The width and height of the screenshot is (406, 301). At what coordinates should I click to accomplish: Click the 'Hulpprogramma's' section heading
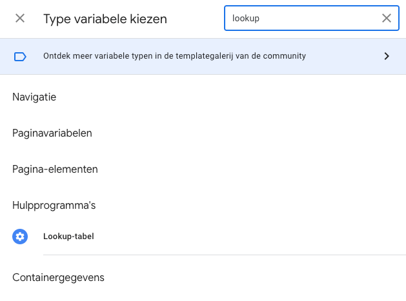coord(54,206)
